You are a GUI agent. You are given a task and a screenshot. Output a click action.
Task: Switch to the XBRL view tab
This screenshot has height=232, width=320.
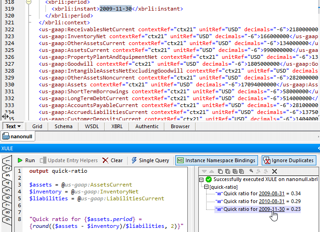pos(117,126)
